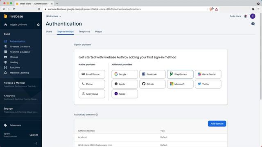Select Game Center provider
The height and width of the screenshot is (147, 262).
coord(208,74)
